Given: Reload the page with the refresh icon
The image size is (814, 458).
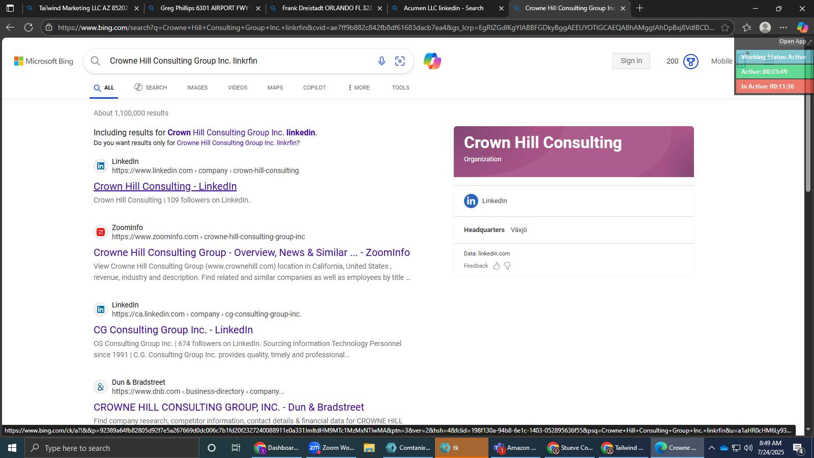Looking at the screenshot, I should tap(28, 27).
